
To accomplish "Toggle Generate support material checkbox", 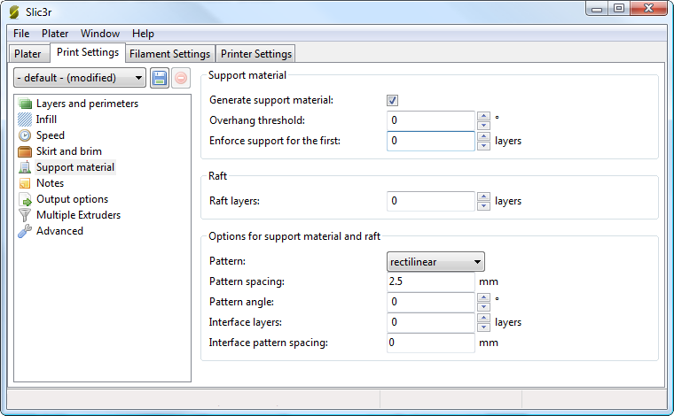I will [x=392, y=100].
